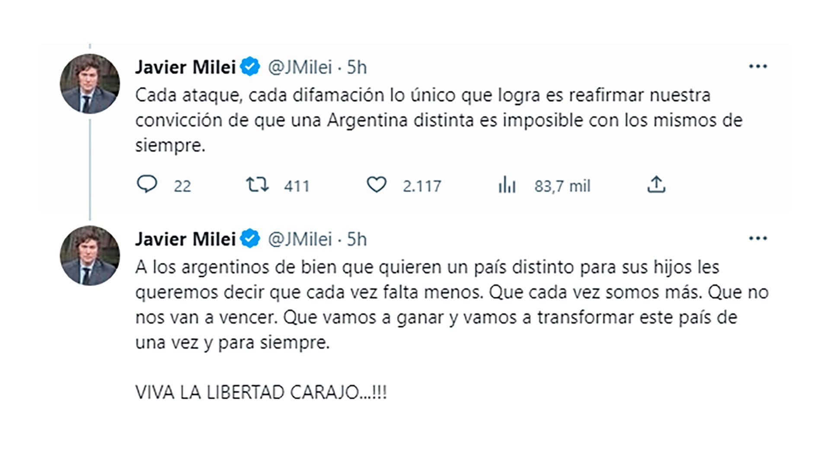This screenshot has height=455, width=830.
Task: Click Javier Milei name on second tweet
Action: point(185,239)
